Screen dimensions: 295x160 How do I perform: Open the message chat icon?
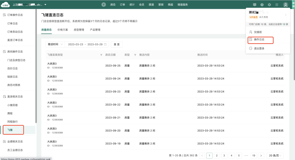pyautogui.click(x=254, y=5)
